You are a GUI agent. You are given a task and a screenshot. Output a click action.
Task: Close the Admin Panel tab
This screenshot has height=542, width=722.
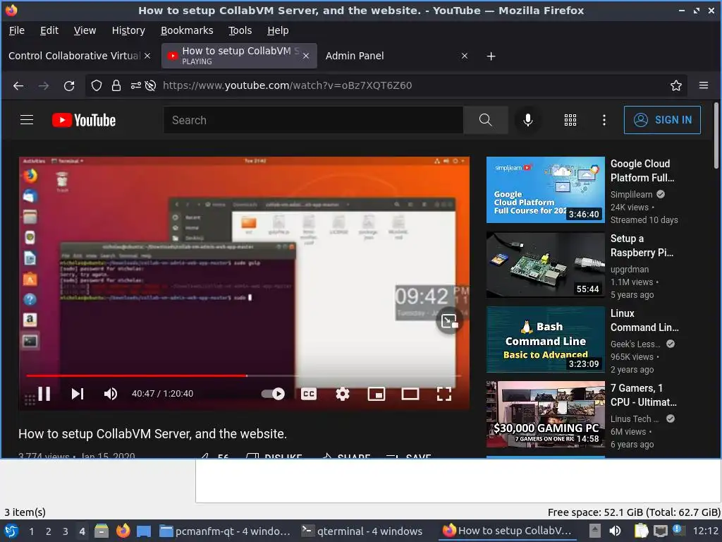coord(465,56)
